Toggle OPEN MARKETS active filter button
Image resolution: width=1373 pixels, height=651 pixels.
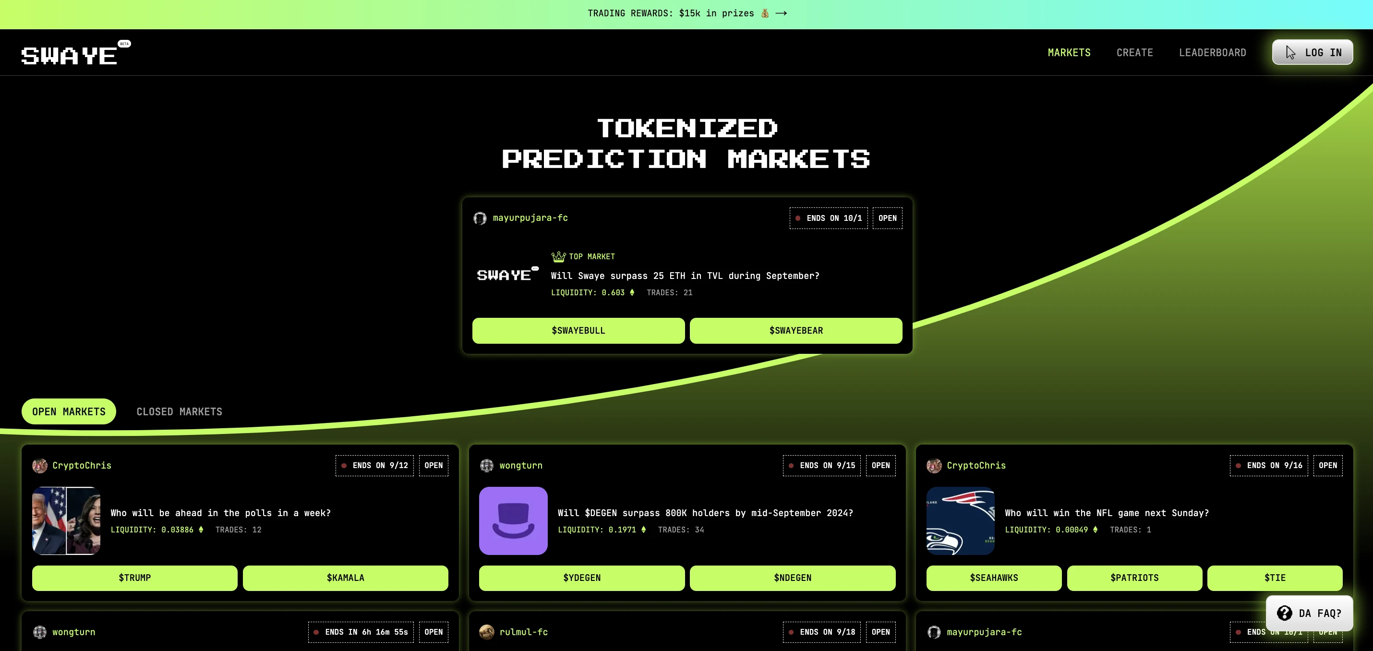pyautogui.click(x=69, y=411)
